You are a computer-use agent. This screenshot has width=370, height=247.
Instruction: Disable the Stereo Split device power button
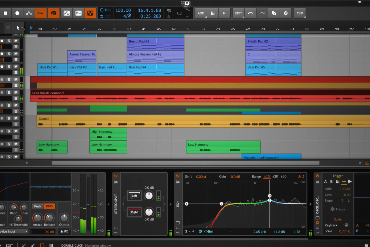[x=116, y=176]
